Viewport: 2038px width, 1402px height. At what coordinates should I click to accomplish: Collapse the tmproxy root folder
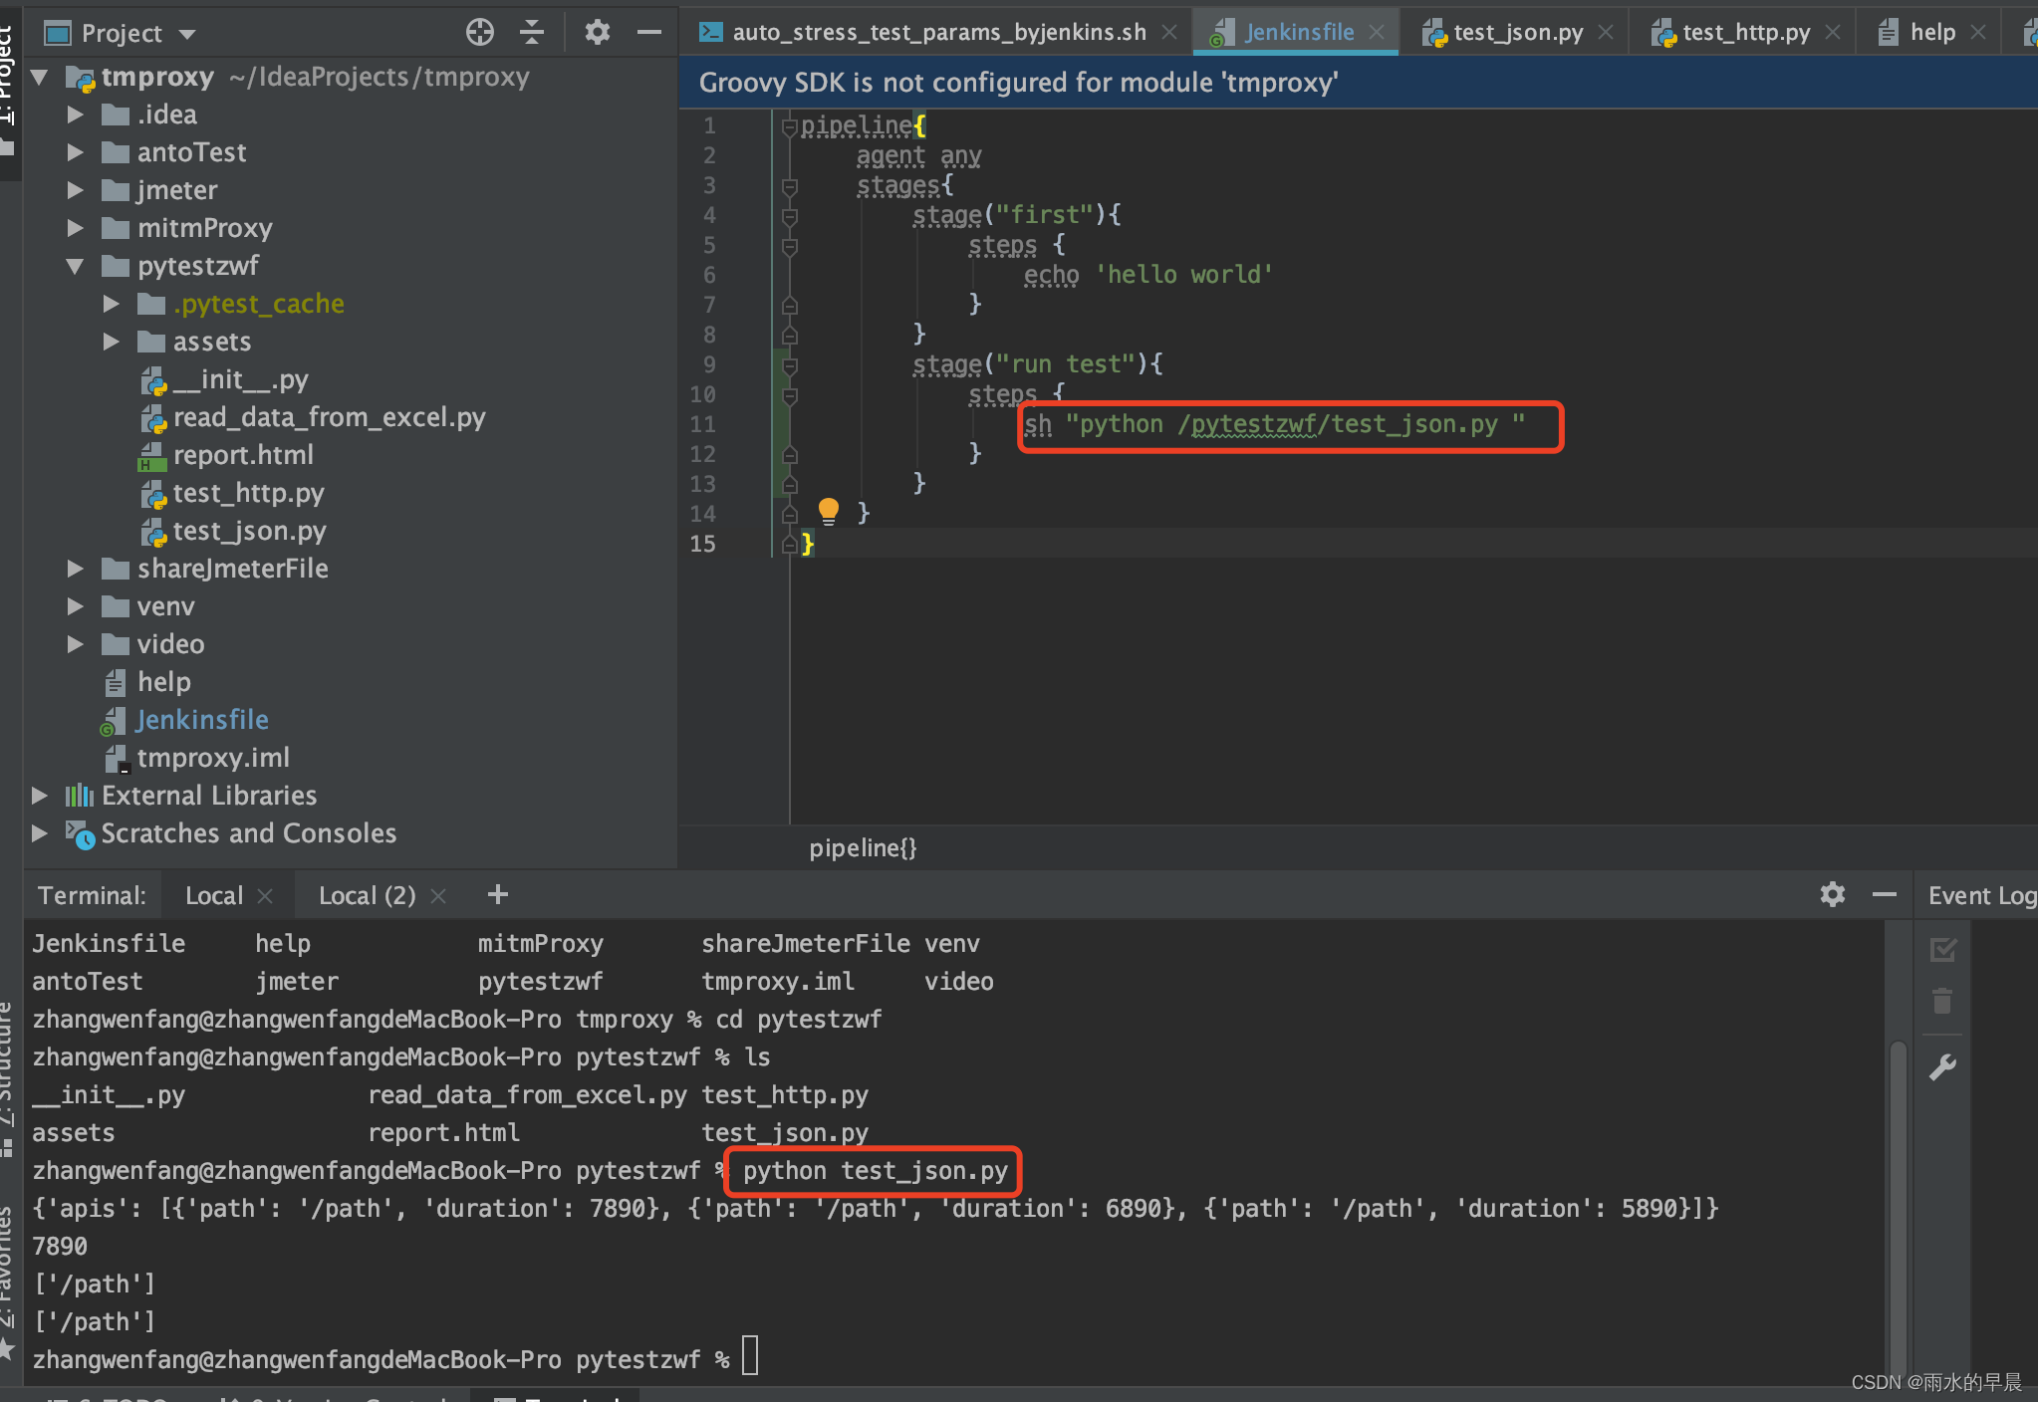(40, 77)
